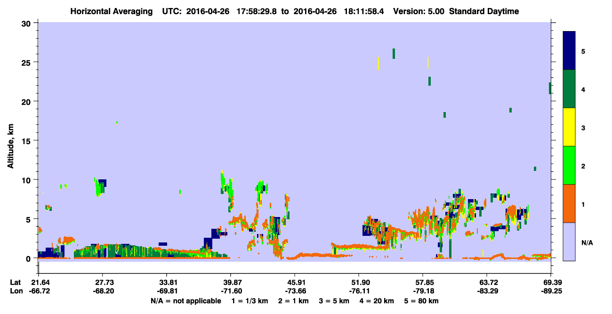Click the longitude value -89.25
The height and width of the screenshot is (314, 612).
(x=551, y=291)
